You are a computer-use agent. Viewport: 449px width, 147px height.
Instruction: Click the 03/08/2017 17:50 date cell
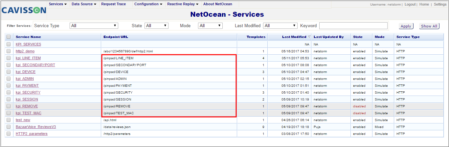click(295, 134)
